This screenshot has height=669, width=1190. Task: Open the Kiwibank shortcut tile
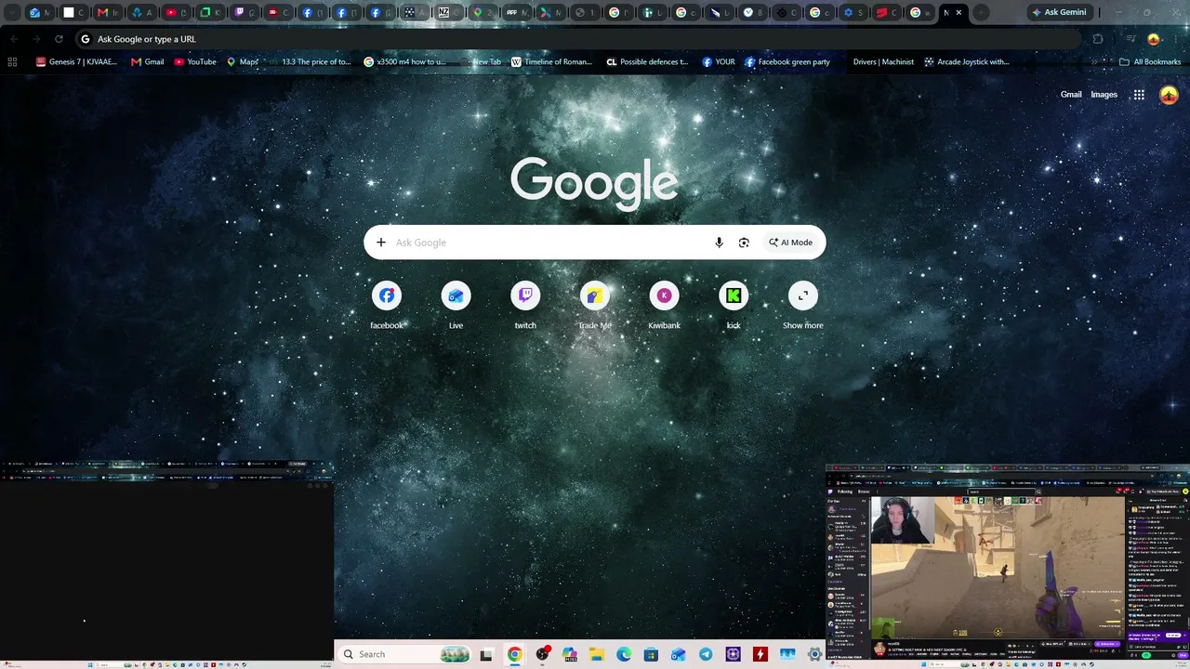(664, 306)
